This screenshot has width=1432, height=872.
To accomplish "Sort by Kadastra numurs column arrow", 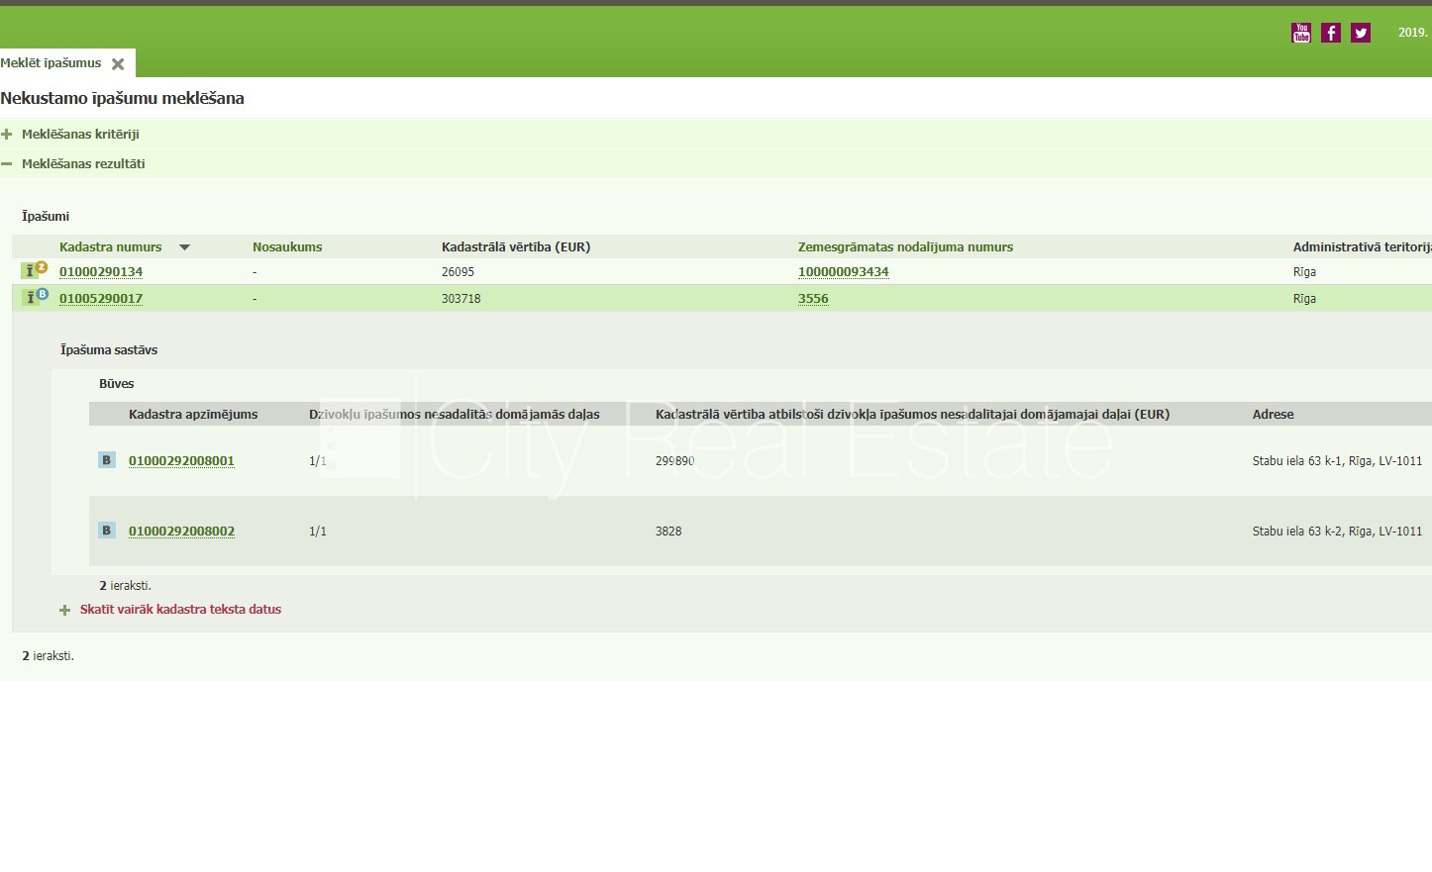I will tap(184, 247).
